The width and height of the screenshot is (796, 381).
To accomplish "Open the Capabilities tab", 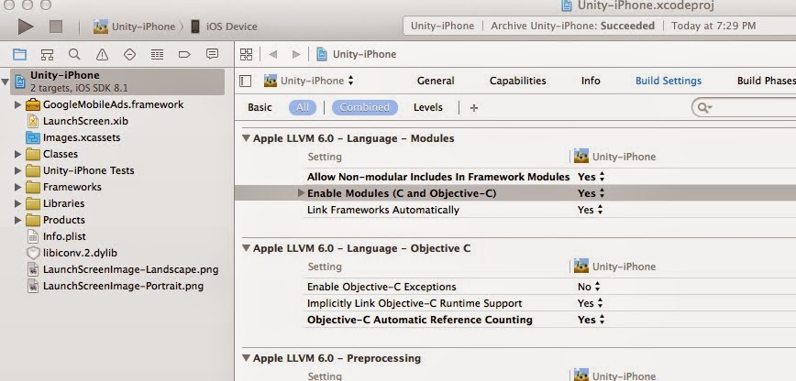I will point(518,81).
